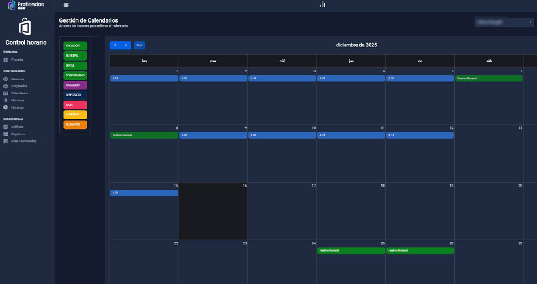Select the yellow AUSENCIA button
Screen dimensions: 537x284
tap(75, 115)
